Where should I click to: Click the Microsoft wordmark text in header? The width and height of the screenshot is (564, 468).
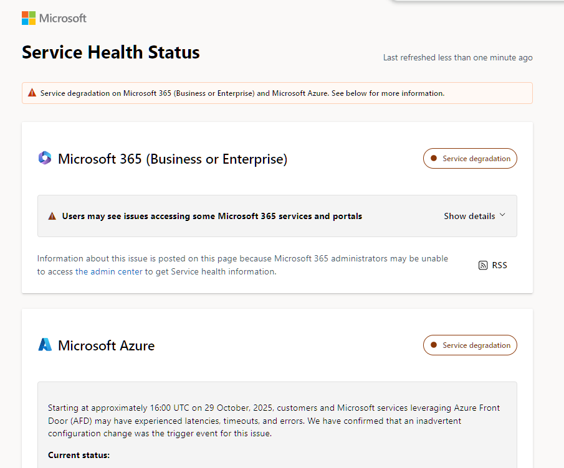(x=63, y=18)
